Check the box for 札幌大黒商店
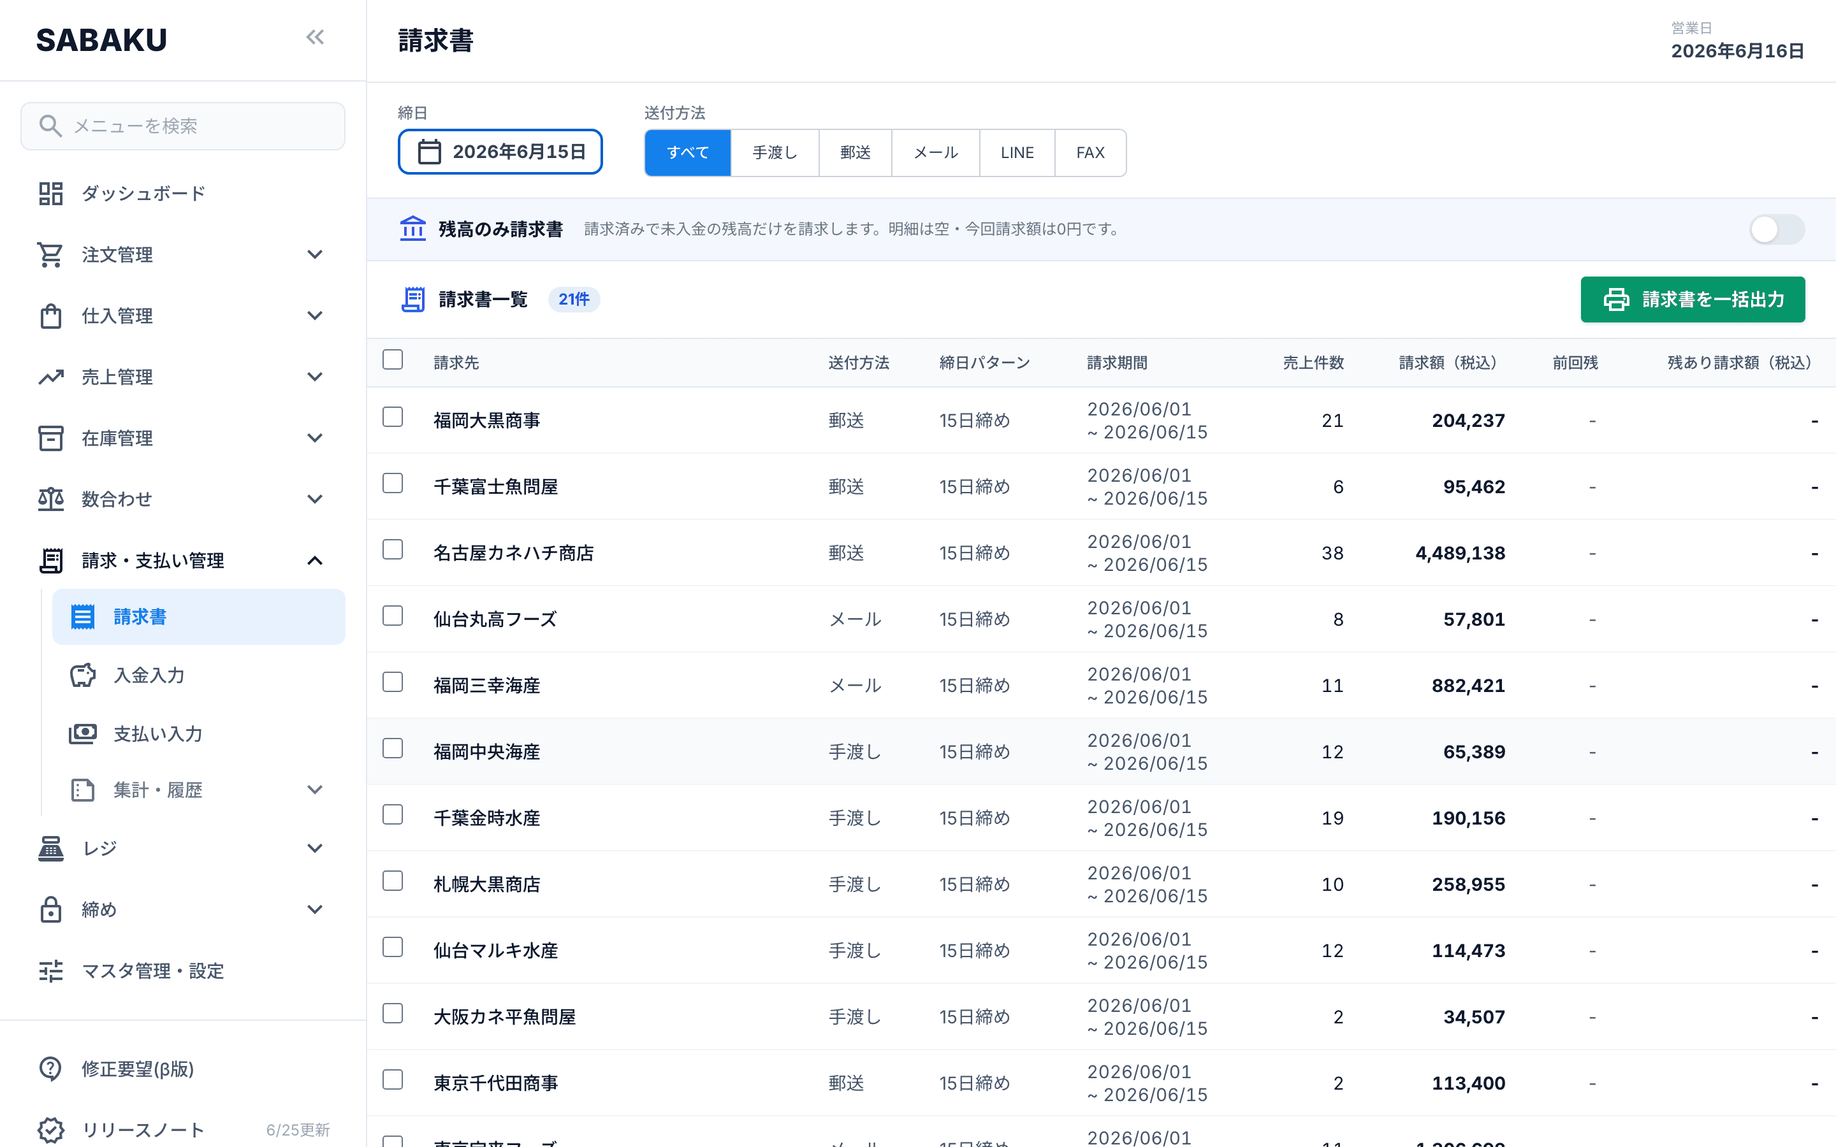1836x1147 pixels. pyautogui.click(x=393, y=881)
